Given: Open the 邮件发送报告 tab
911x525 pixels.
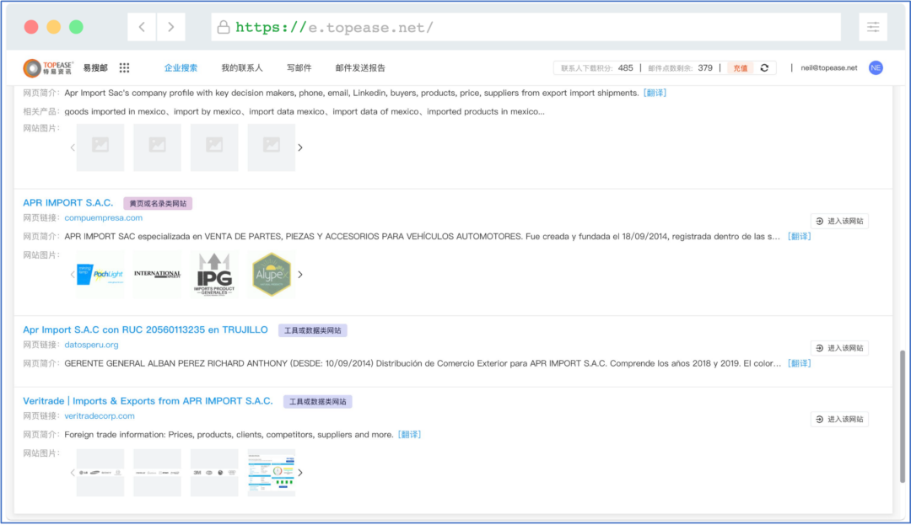Looking at the screenshot, I should pos(360,68).
